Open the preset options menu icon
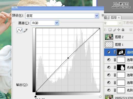The height and width of the screenshot is (99, 133). tap(103, 15)
